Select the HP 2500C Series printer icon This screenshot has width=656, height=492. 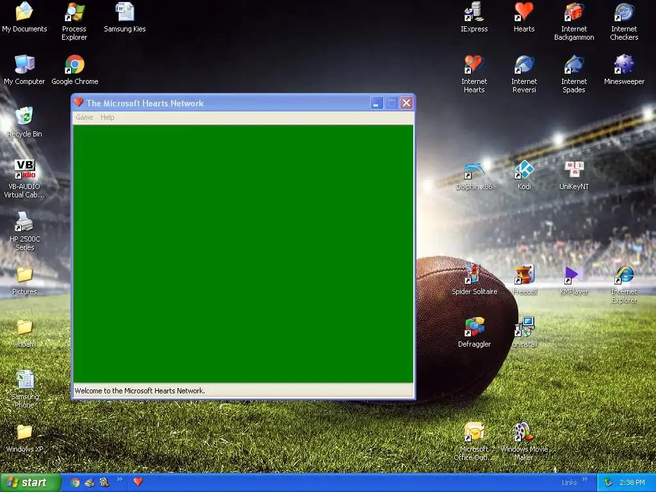[24, 231]
